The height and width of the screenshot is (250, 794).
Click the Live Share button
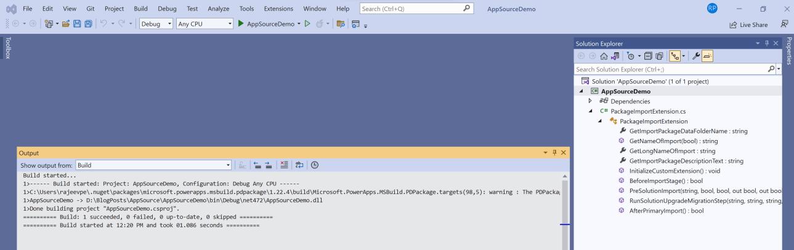(x=748, y=25)
